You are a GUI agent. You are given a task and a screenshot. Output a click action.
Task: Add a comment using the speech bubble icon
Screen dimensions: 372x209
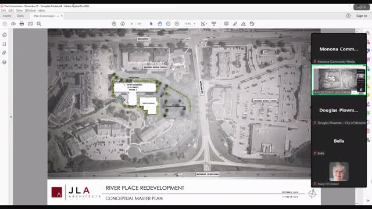[x=226, y=24]
